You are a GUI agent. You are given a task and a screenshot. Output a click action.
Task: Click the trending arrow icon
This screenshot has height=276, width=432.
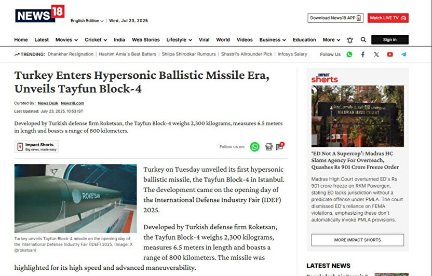[x=17, y=54]
